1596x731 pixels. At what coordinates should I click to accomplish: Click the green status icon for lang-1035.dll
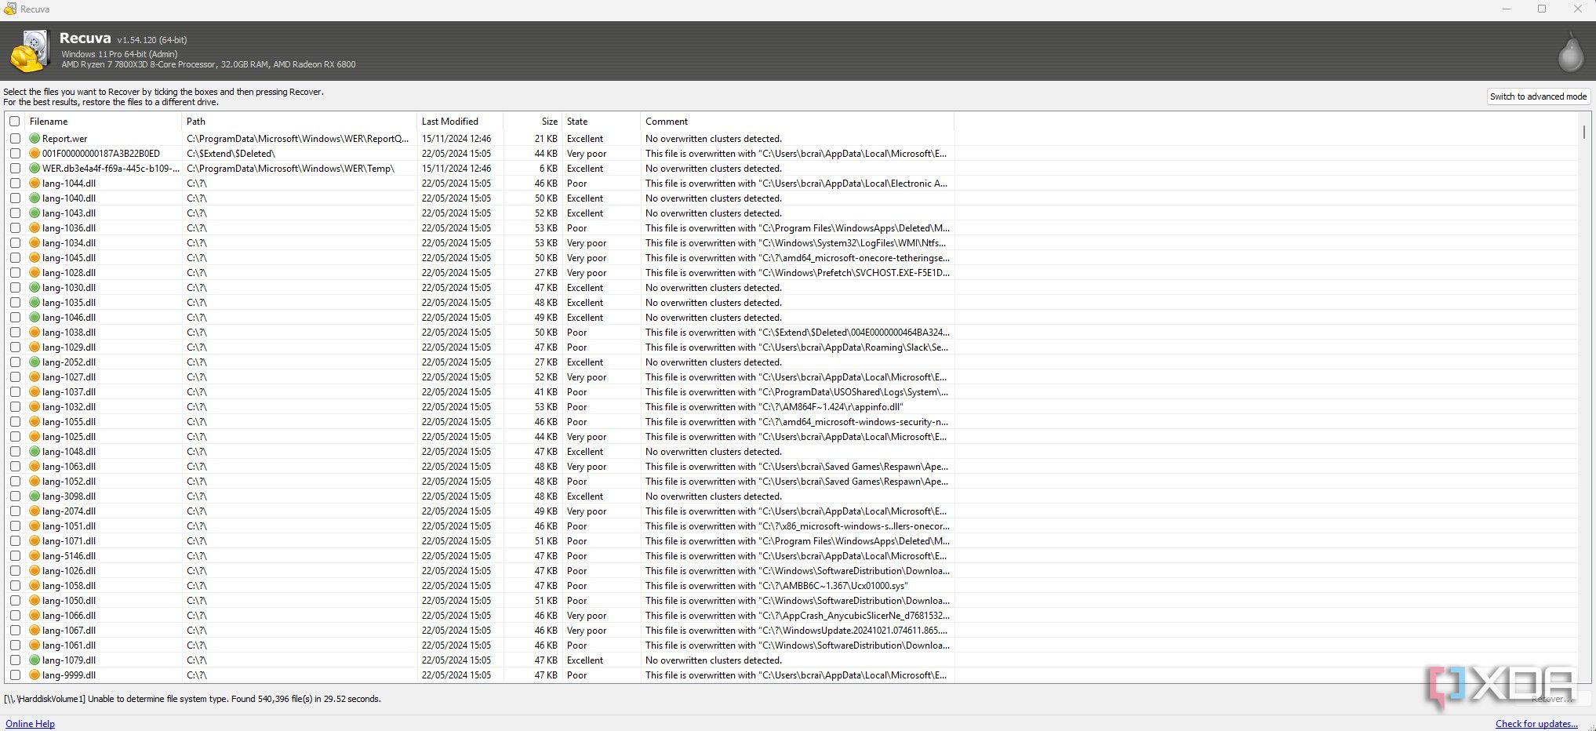click(x=35, y=303)
